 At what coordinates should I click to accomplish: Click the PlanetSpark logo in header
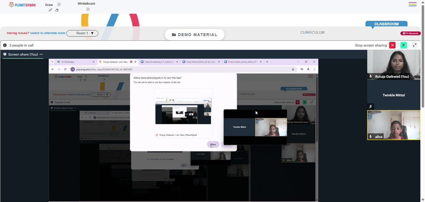[x=22, y=5]
